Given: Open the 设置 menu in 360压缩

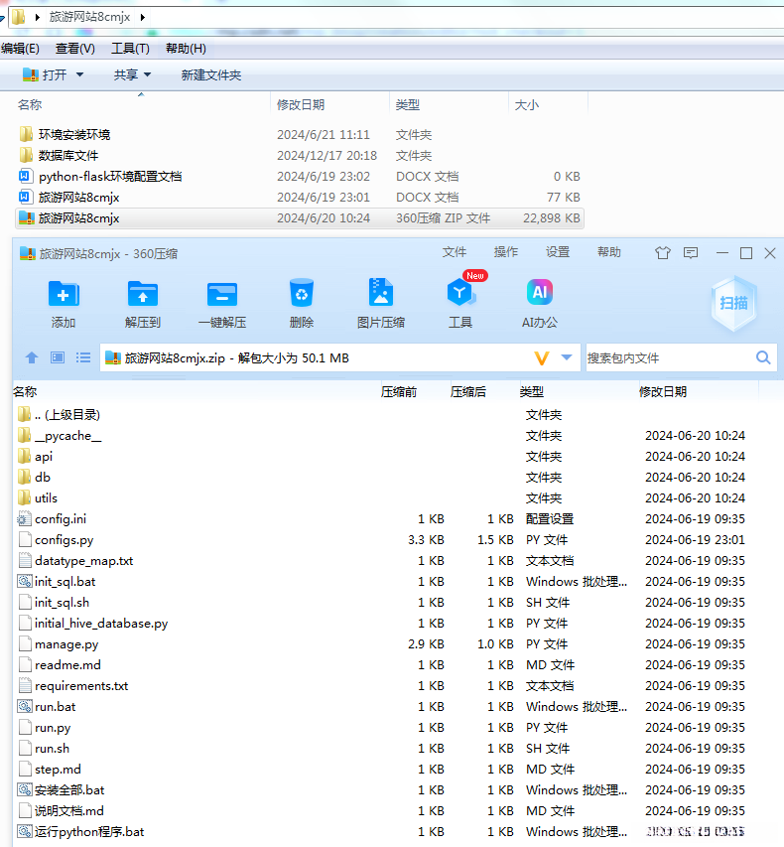Looking at the screenshot, I should [x=558, y=252].
